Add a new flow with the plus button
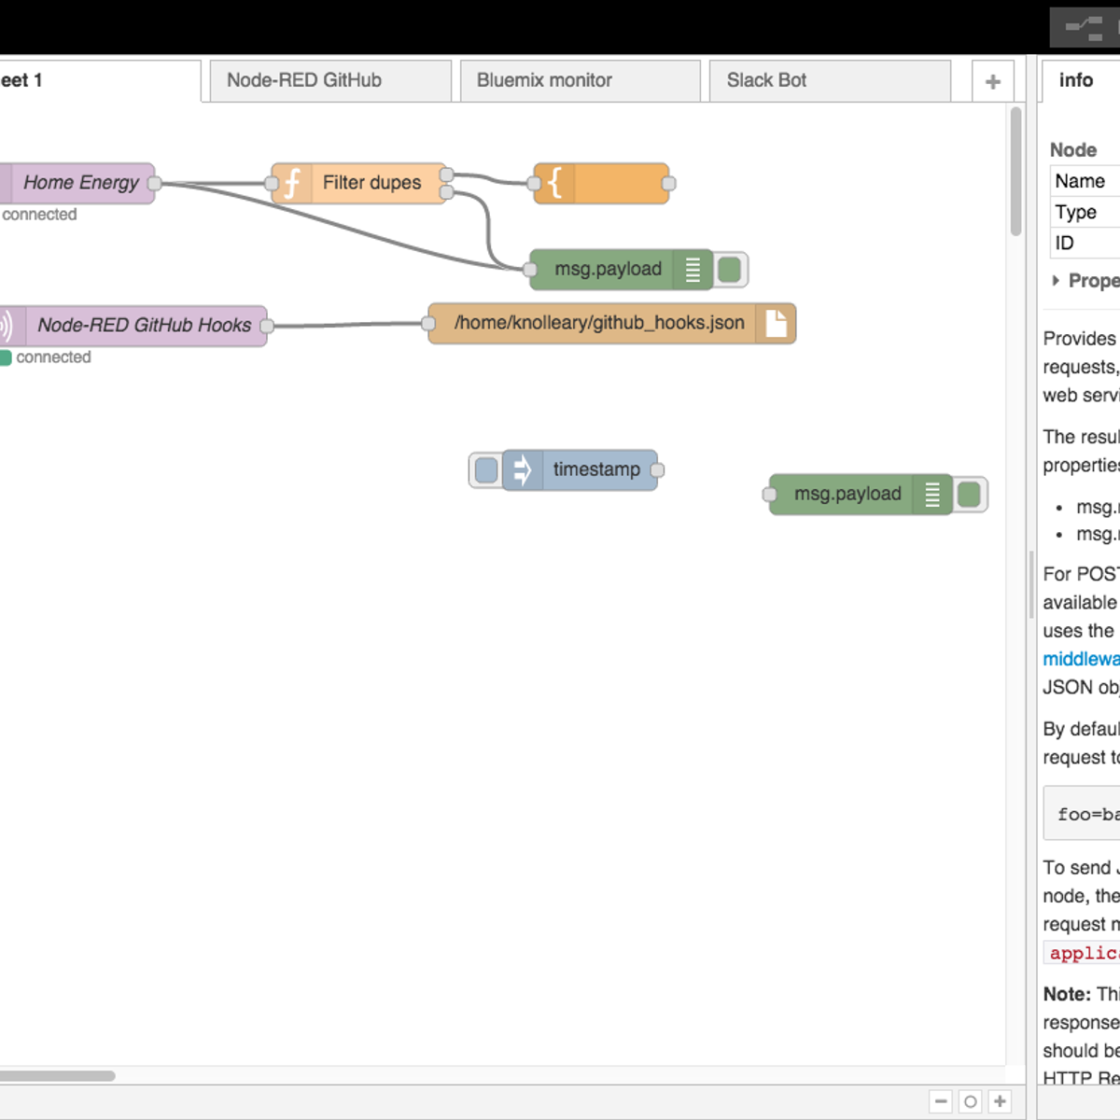The height and width of the screenshot is (1120, 1120). [x=992, y=80]
